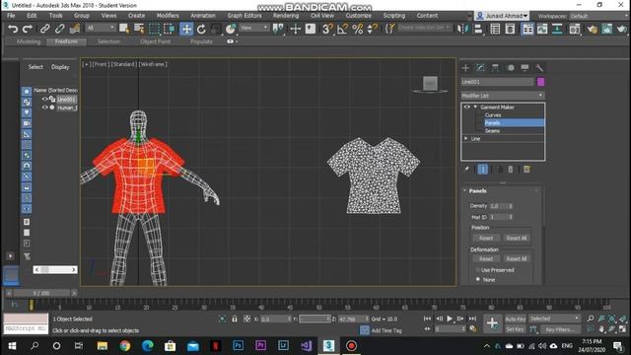Viewport: 631px width, 355px height.
Task: Click the Render Production teapot icon
Action: point(622,29)
